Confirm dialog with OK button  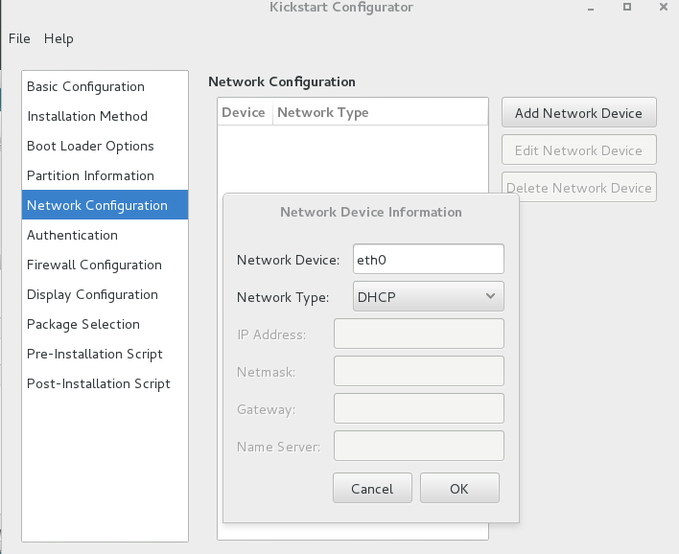[459, 488]
